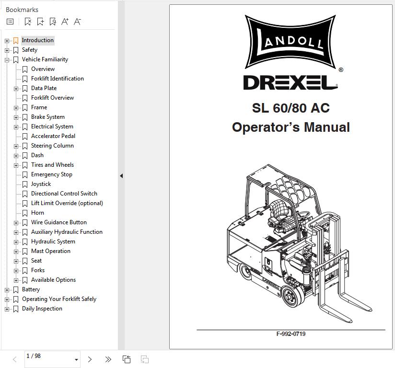Viewport: 395px width, 368px height.
Task: Expand the Safety bookmark node
Action: pyautogui.click(x=7, y=50)
